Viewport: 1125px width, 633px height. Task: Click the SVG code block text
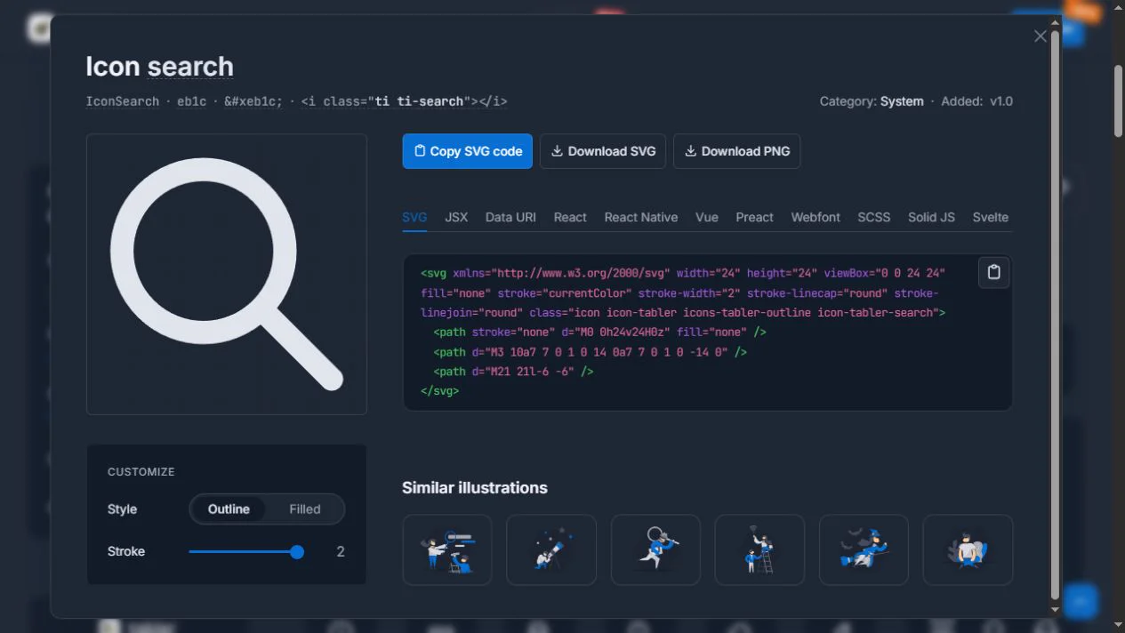coord(683,333)
